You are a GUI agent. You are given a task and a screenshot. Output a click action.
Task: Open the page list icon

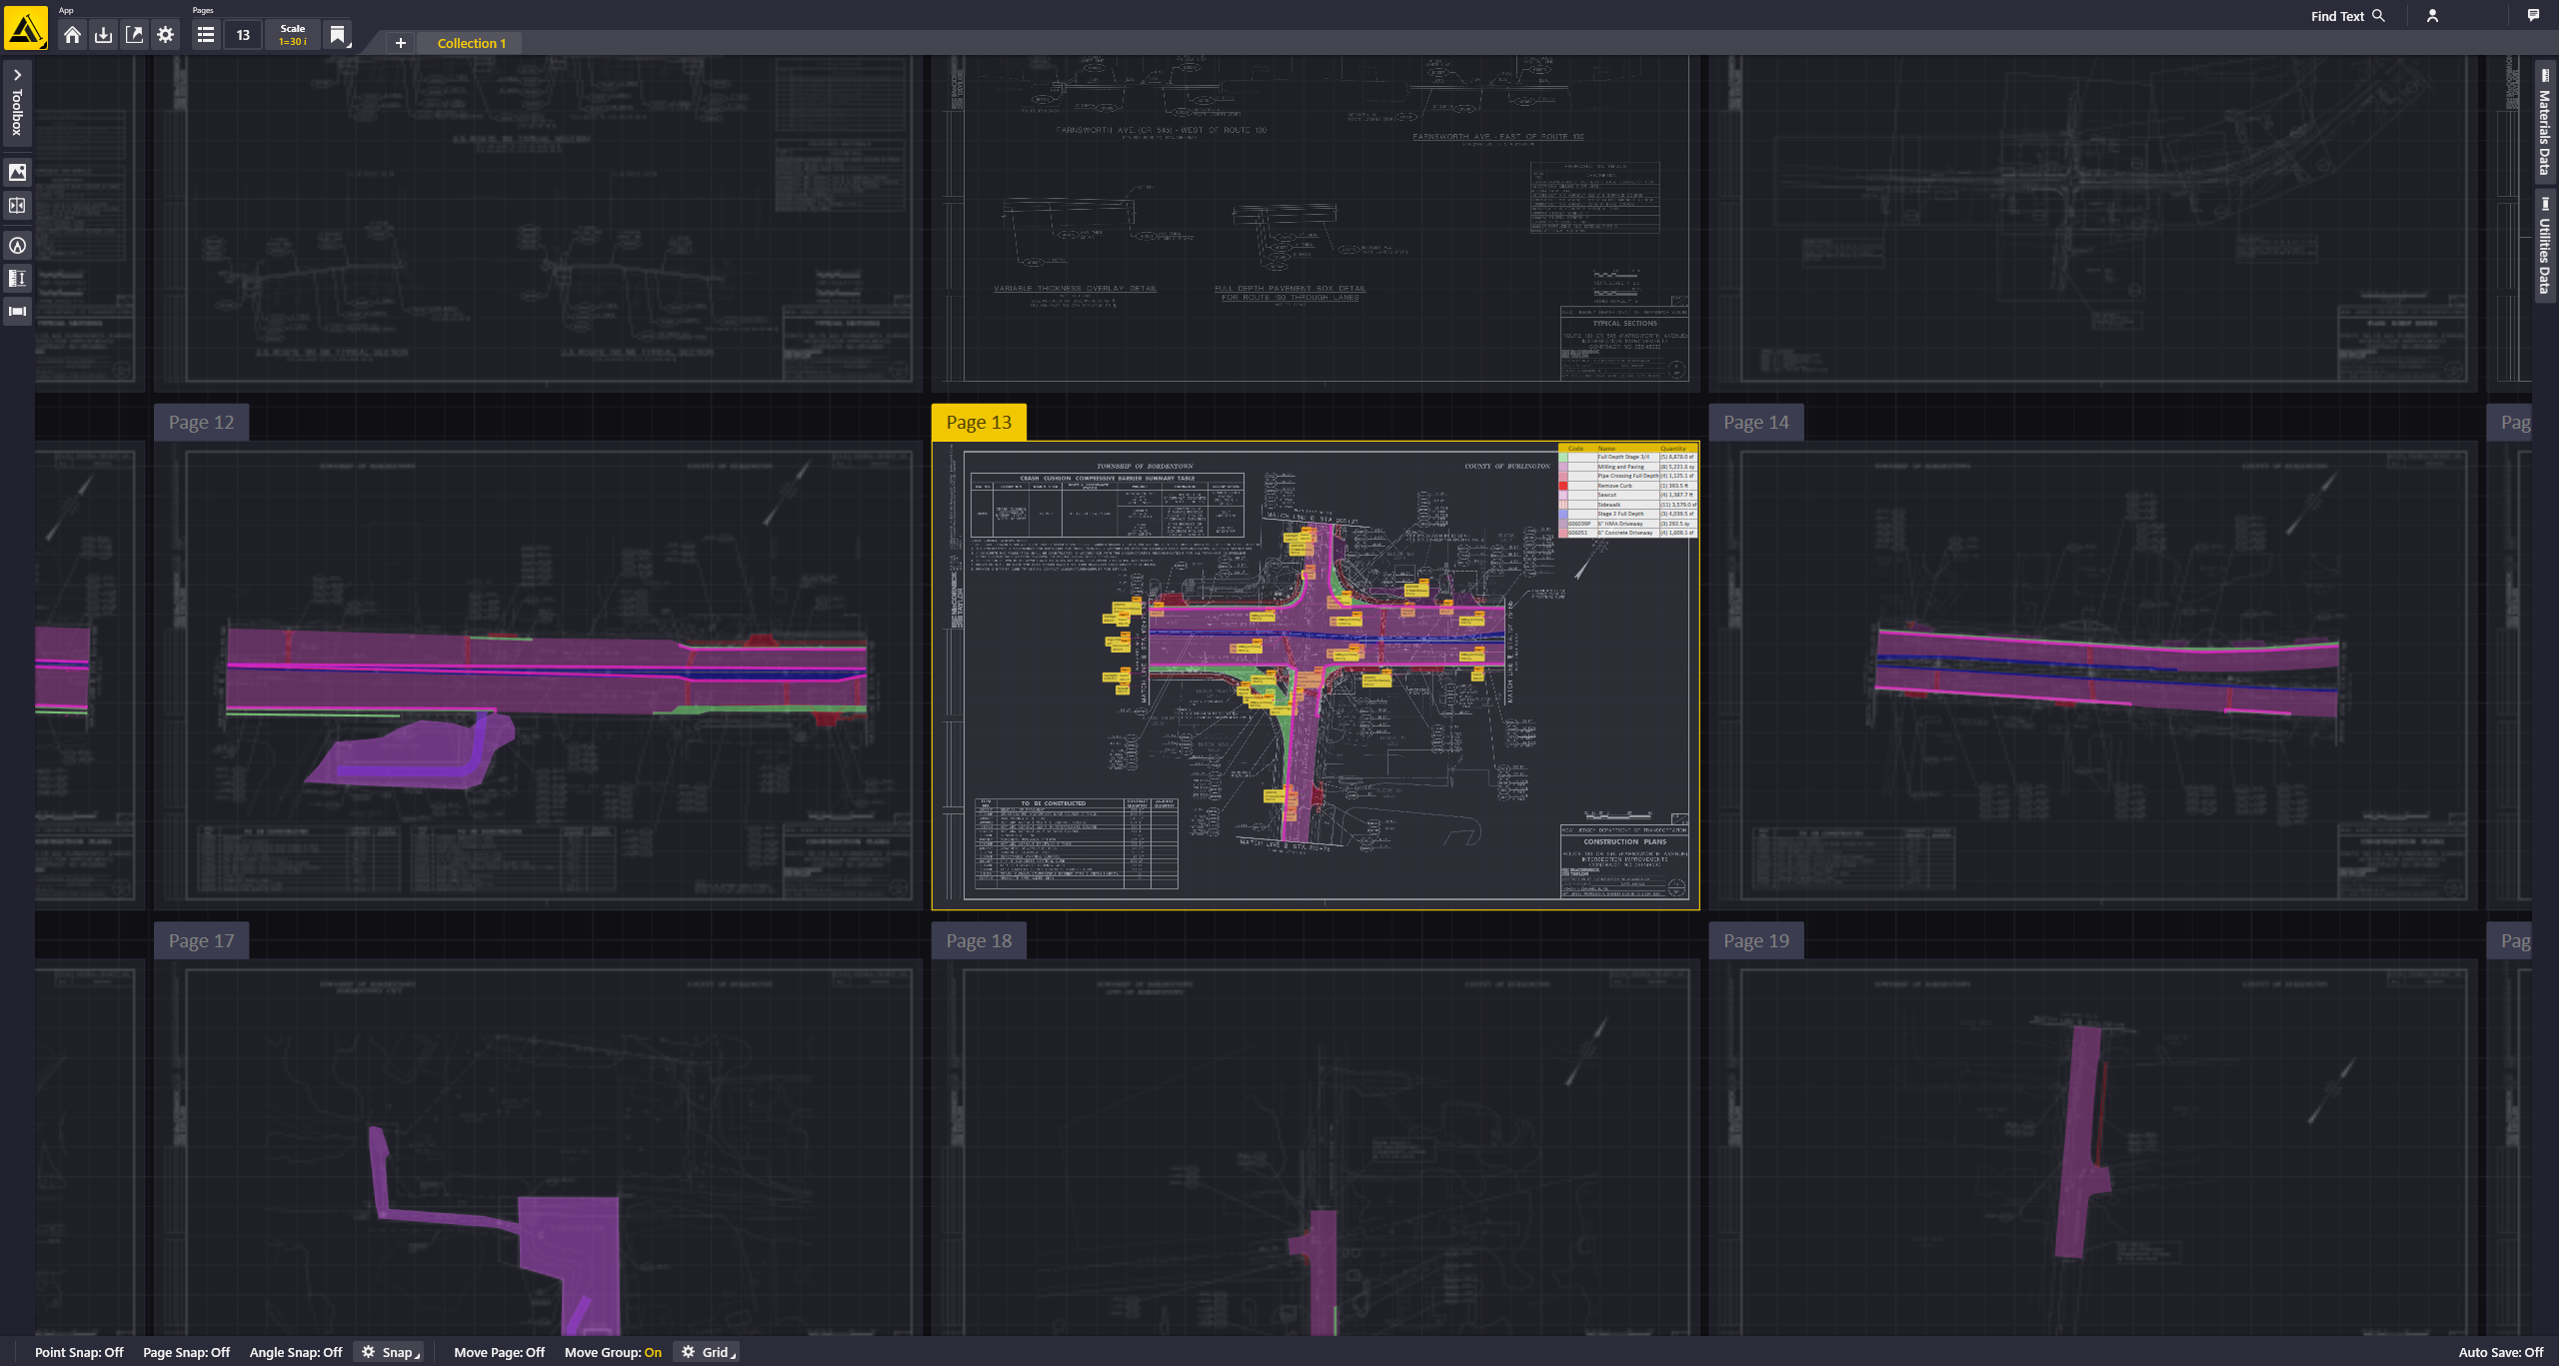pos(206,35)
